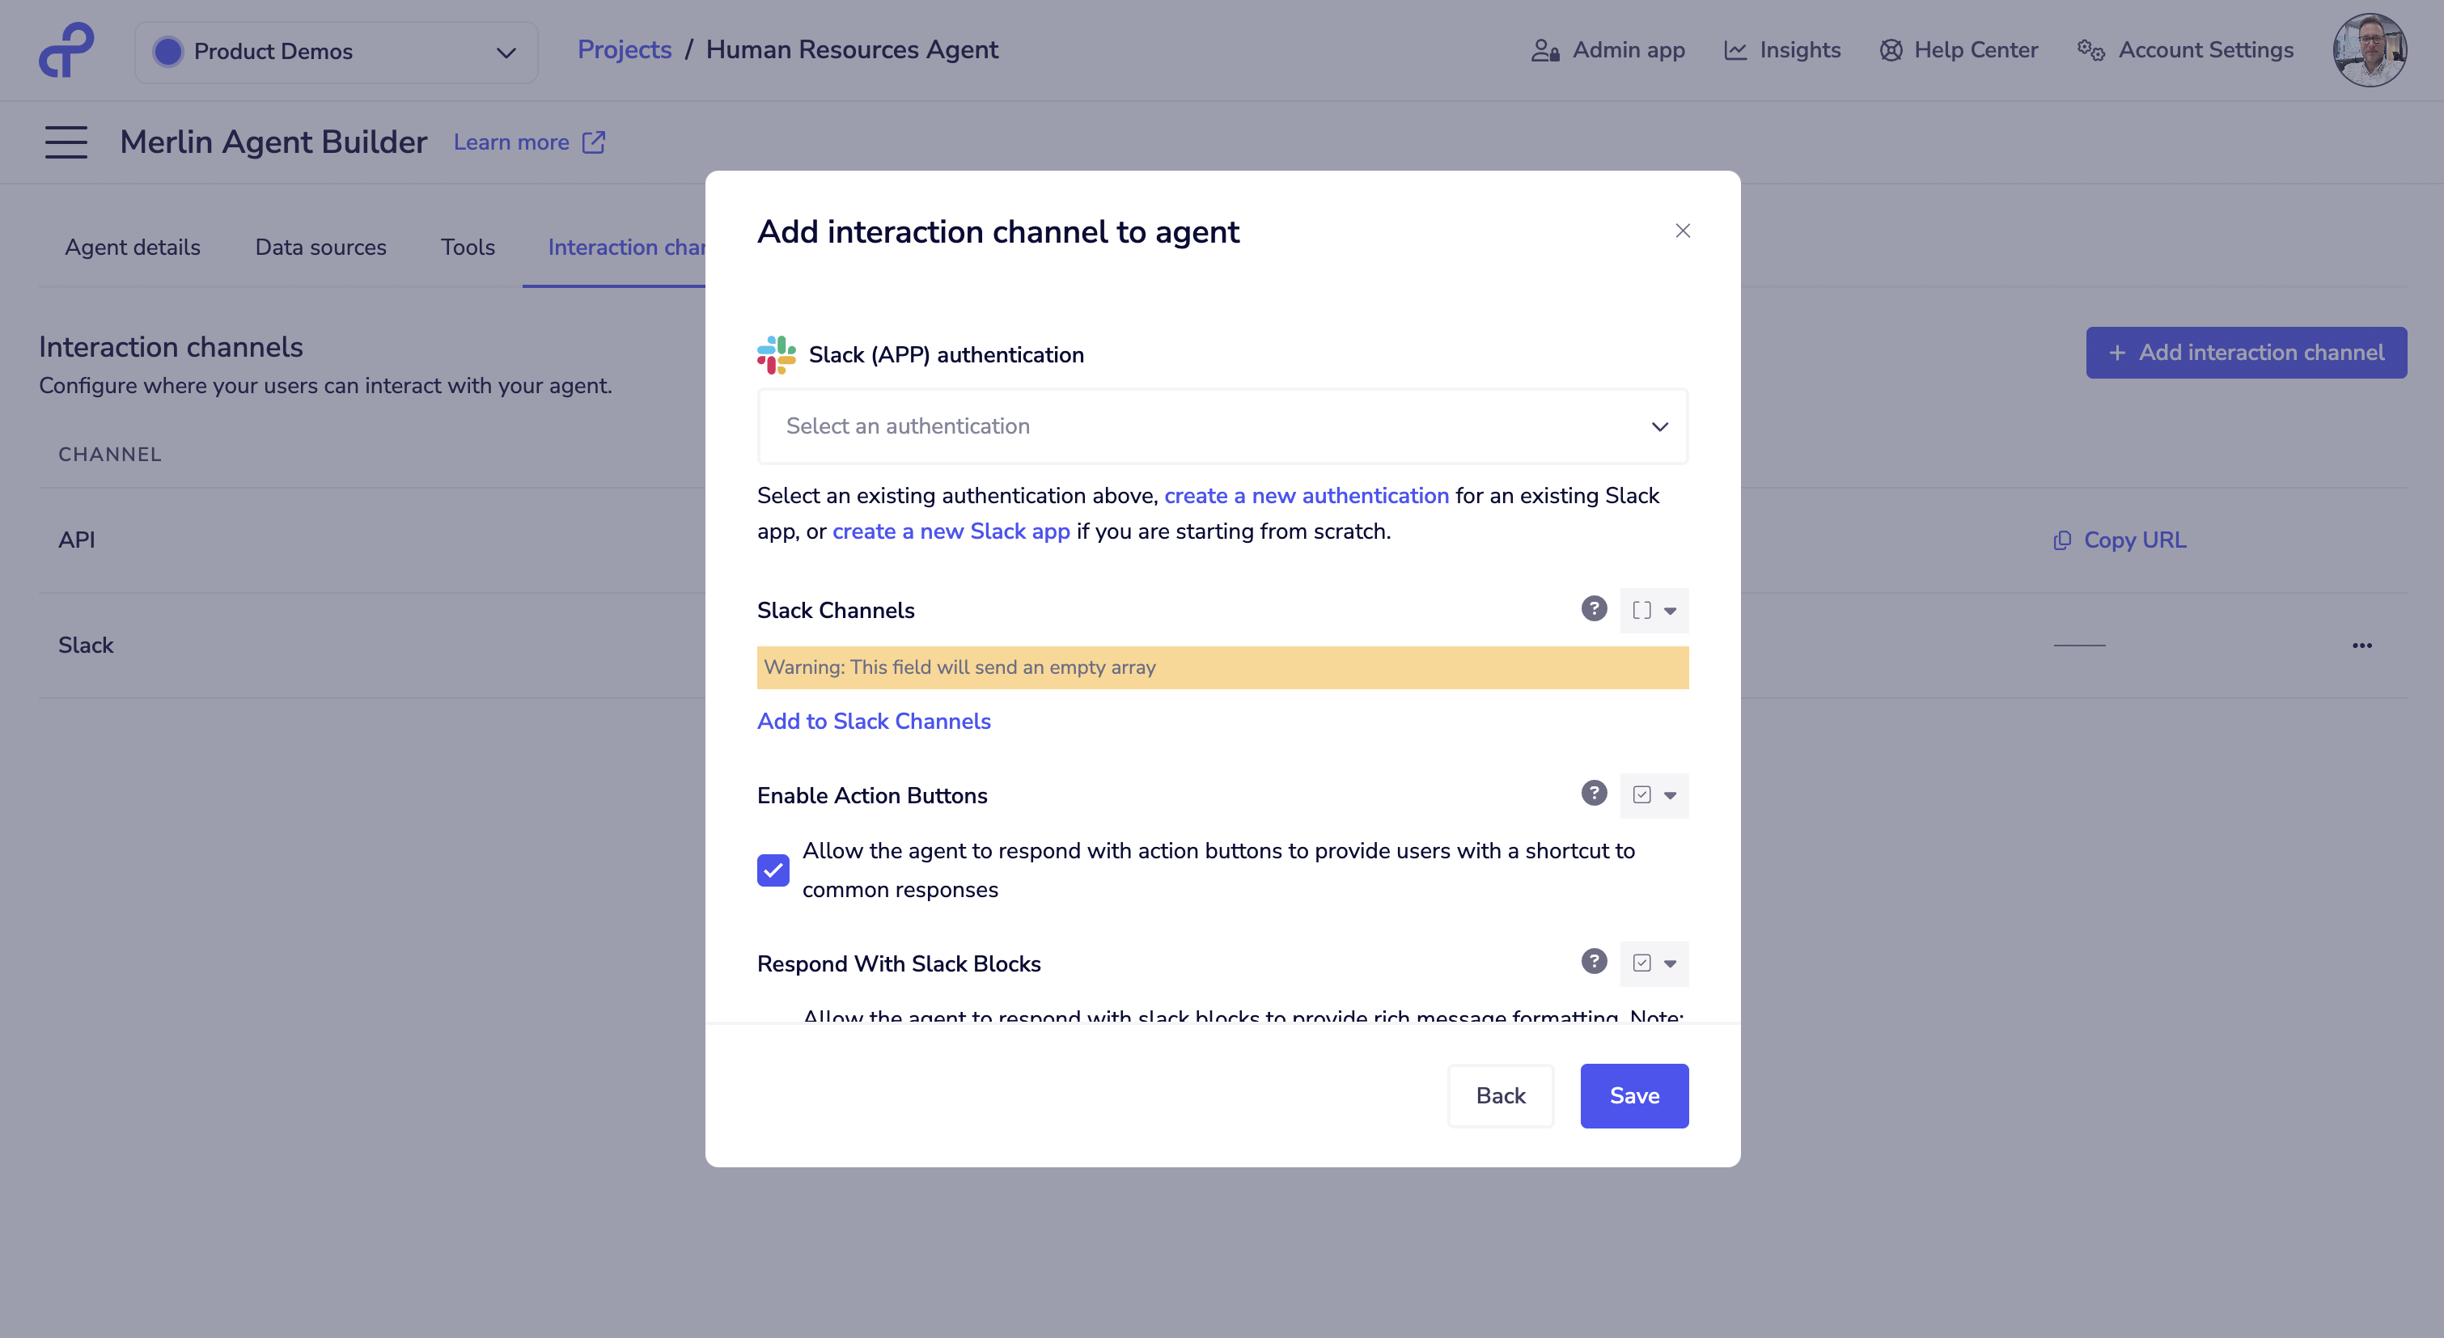2444x1338 pixels.
Task: Copy the API channel URL
Action: [2120, 539]
